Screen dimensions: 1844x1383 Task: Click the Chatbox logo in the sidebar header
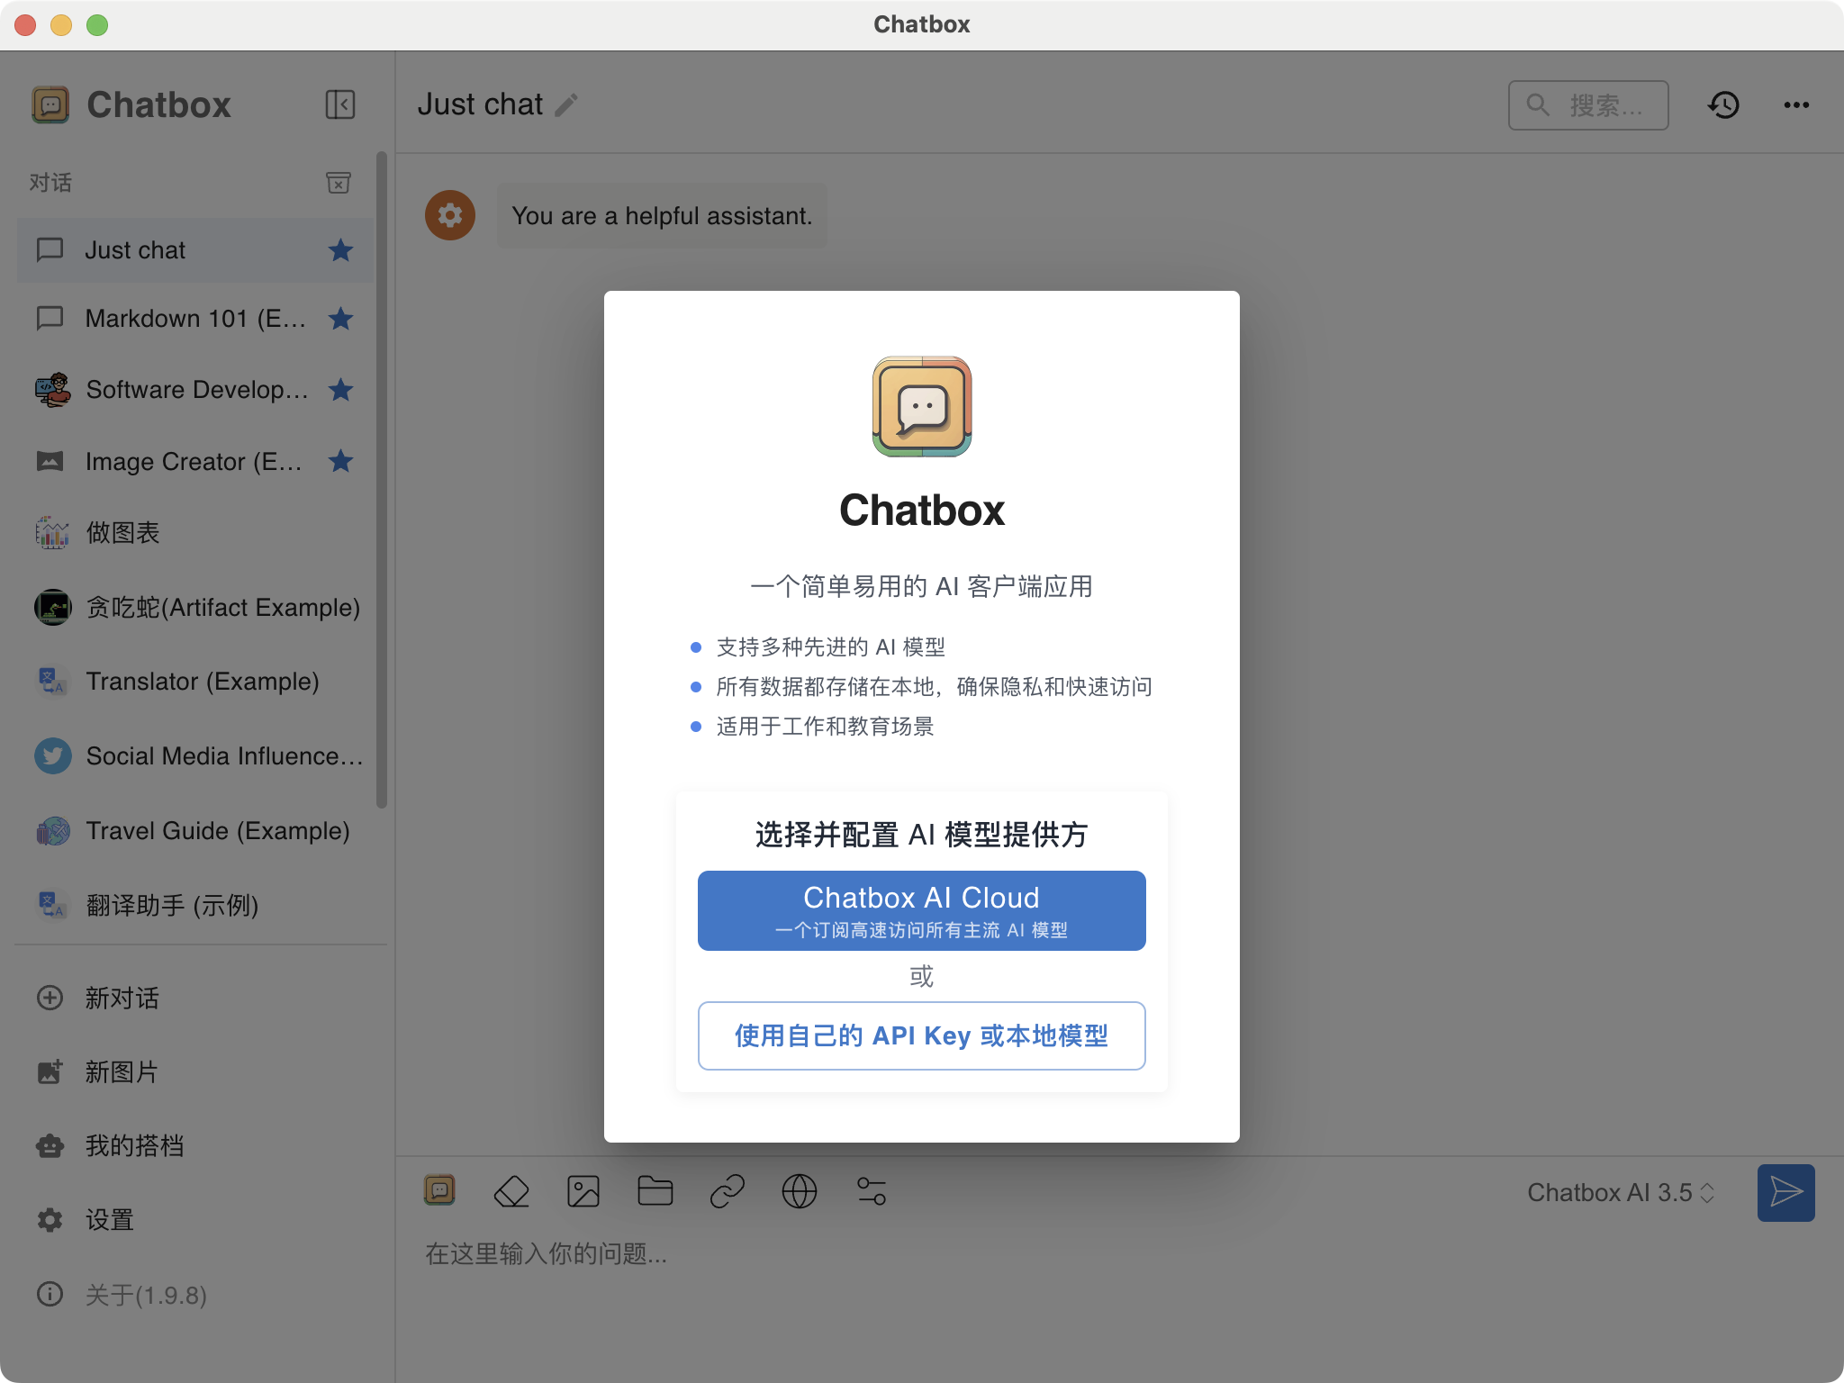pyautogui.click(x=50, y=104)
